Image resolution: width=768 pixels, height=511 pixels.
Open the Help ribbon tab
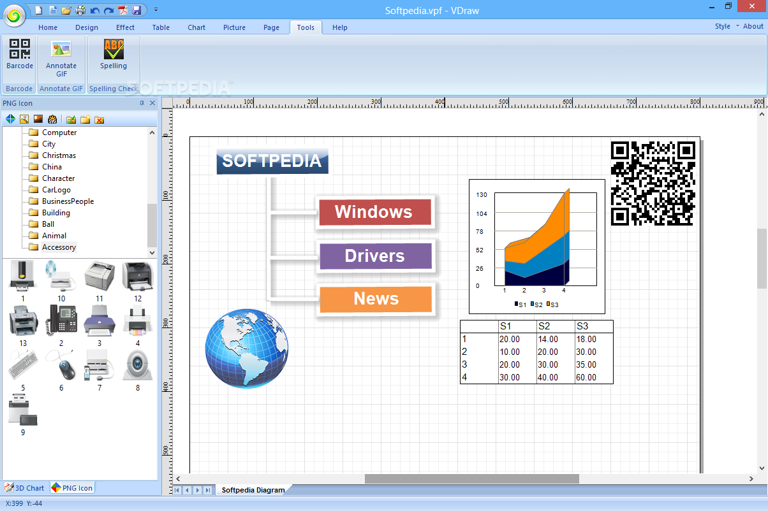[x=340, y=27]
